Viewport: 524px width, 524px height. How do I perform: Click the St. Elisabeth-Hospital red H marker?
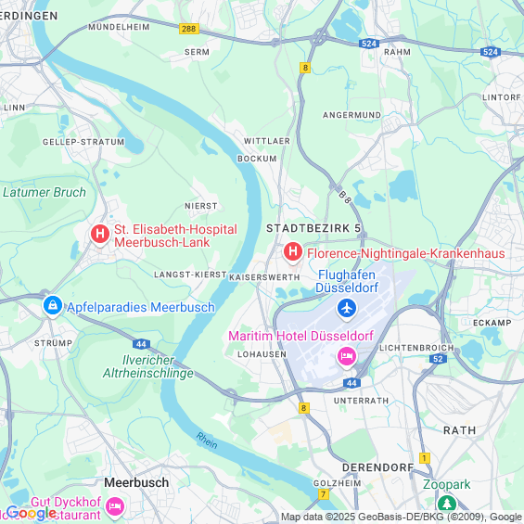[x=100, y=234]
